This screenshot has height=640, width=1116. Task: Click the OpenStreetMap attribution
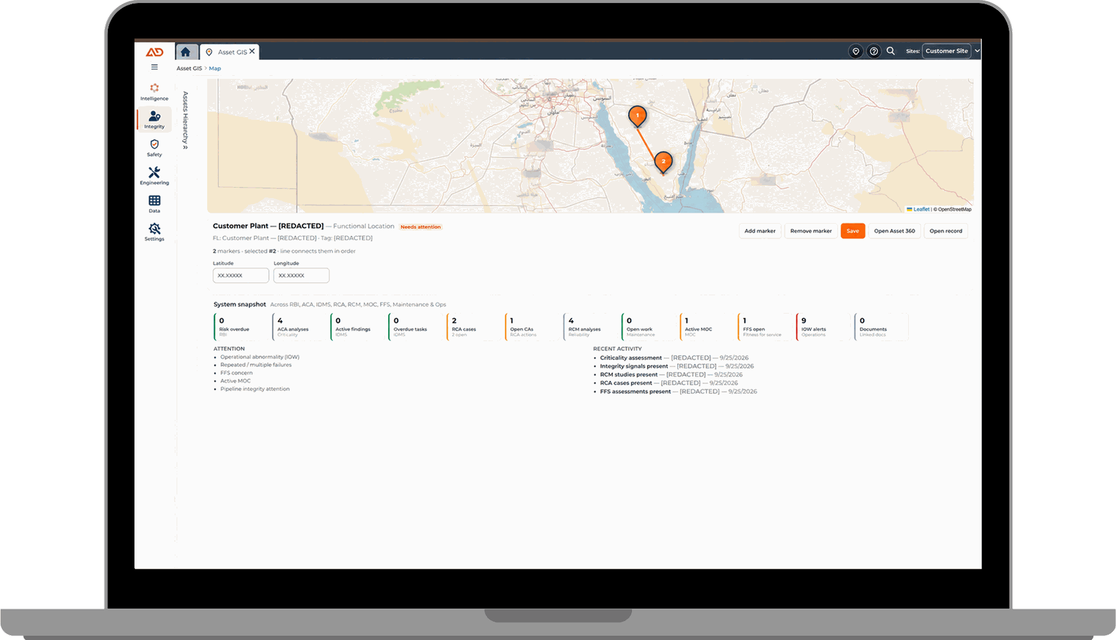[x=954, y=209]
